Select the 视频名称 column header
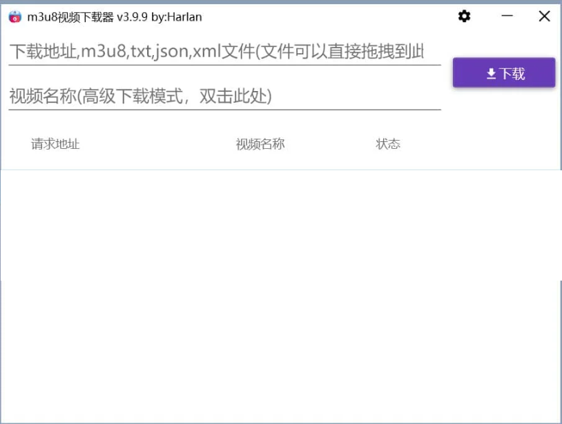 [260, 144]
